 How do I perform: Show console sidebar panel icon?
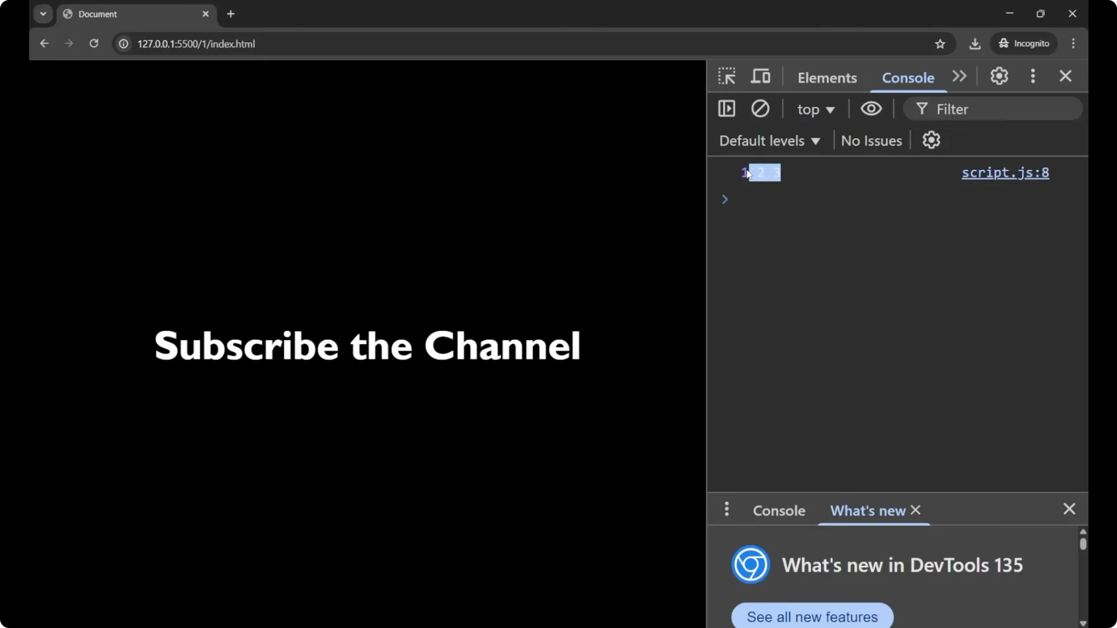[x=727, y=109]
